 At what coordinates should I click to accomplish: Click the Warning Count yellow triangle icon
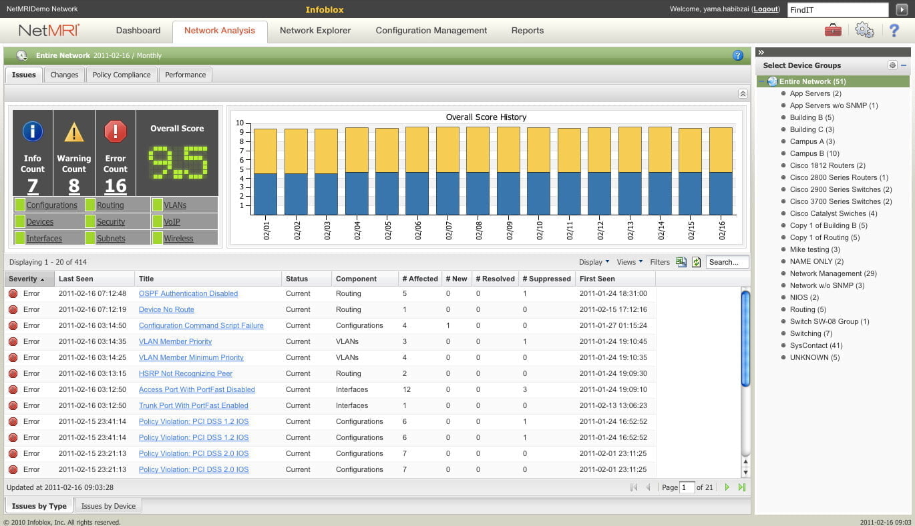click(73, 131)
